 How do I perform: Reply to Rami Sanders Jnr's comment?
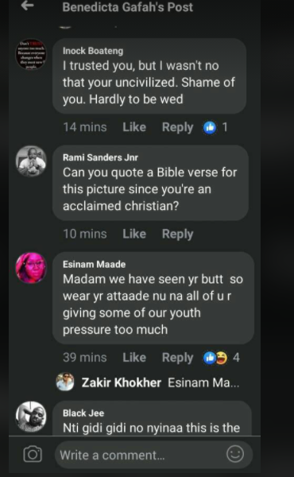(x=177, y=235)
